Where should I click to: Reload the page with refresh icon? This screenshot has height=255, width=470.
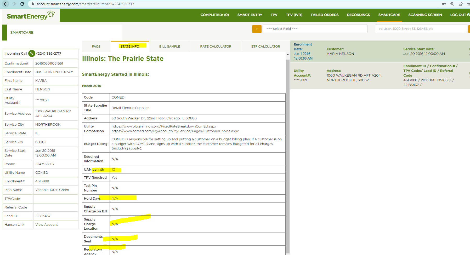pyautogui.click(x=22, y=4)
